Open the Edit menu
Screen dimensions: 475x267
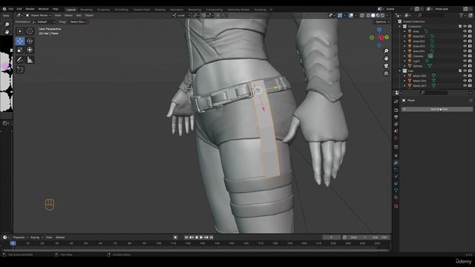pos(19,9)
